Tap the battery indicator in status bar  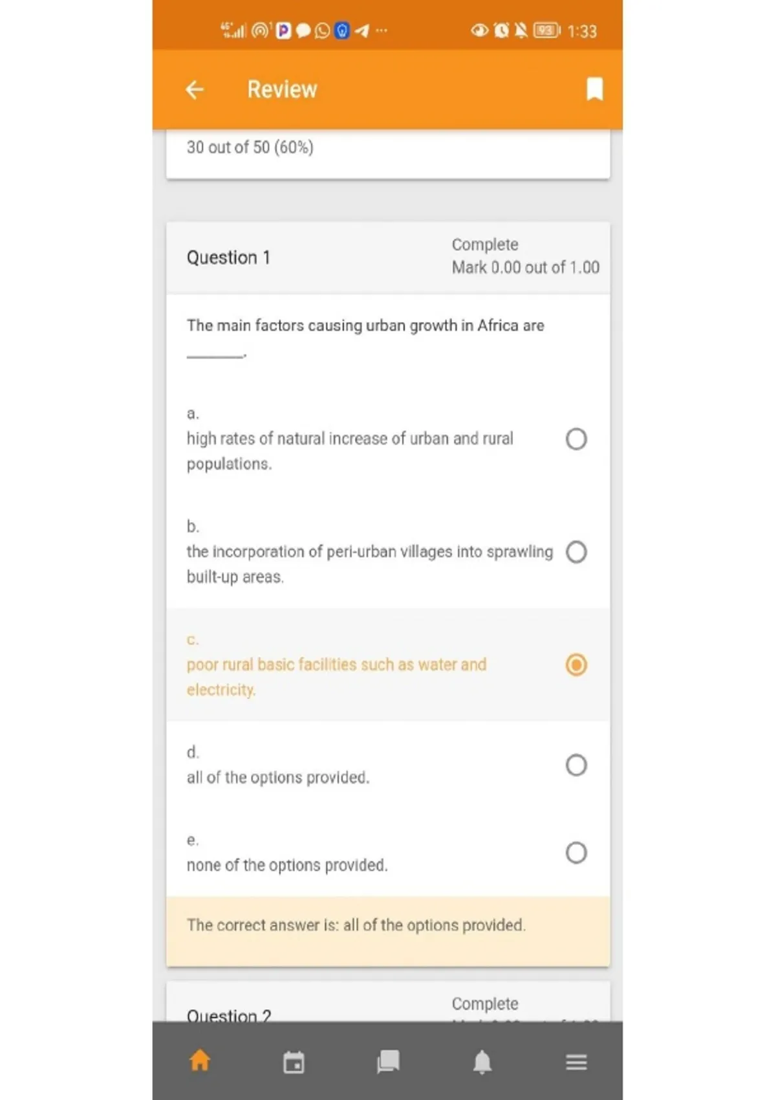546,30
